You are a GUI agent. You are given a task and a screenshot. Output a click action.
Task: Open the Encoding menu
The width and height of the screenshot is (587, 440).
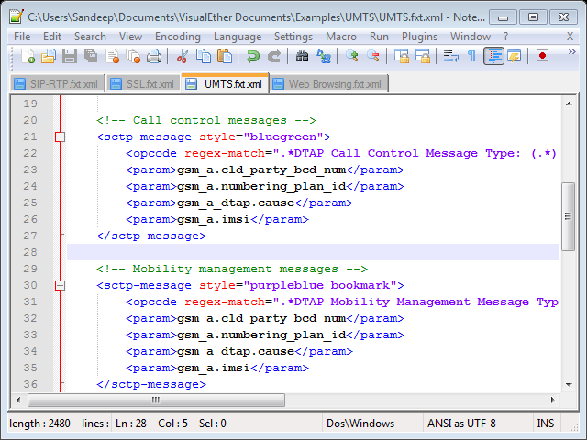pyautogui.click(x=178, y=37)
